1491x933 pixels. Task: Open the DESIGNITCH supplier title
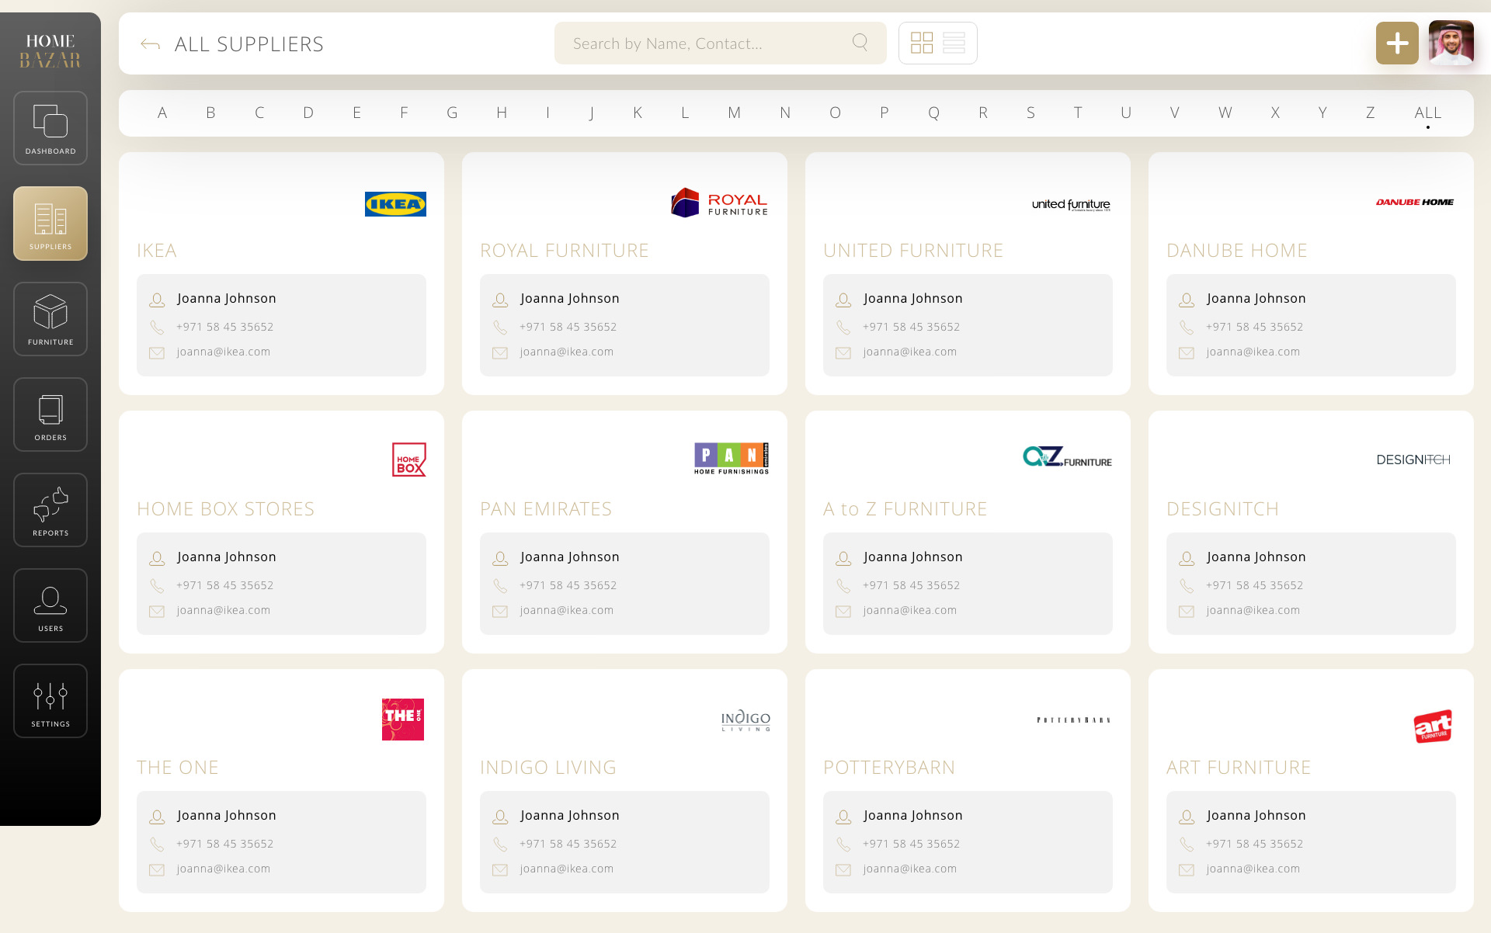point(1223,509)
